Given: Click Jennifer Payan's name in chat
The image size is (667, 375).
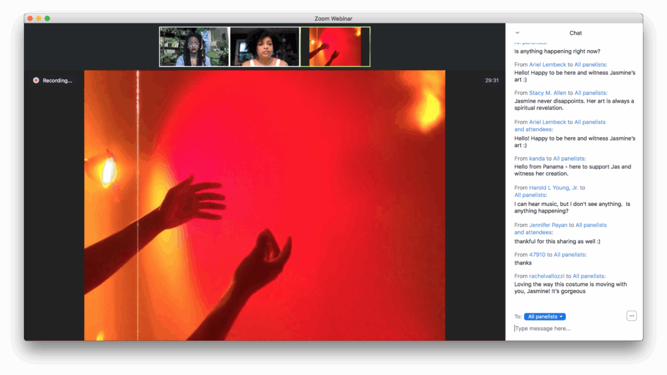Looking at the screenshot, I should [548, 225].
